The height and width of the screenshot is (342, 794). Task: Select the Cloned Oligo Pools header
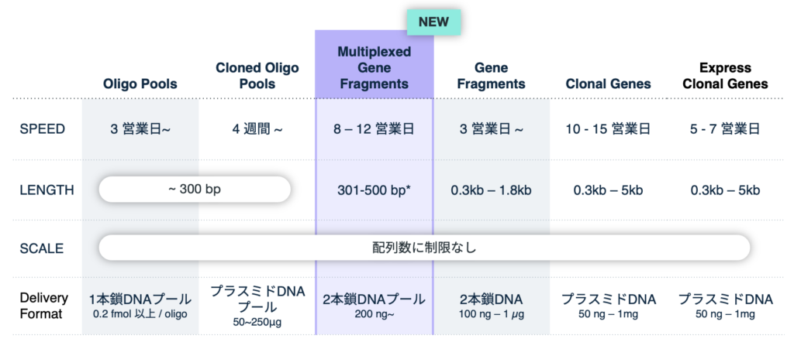coord(257,76)
